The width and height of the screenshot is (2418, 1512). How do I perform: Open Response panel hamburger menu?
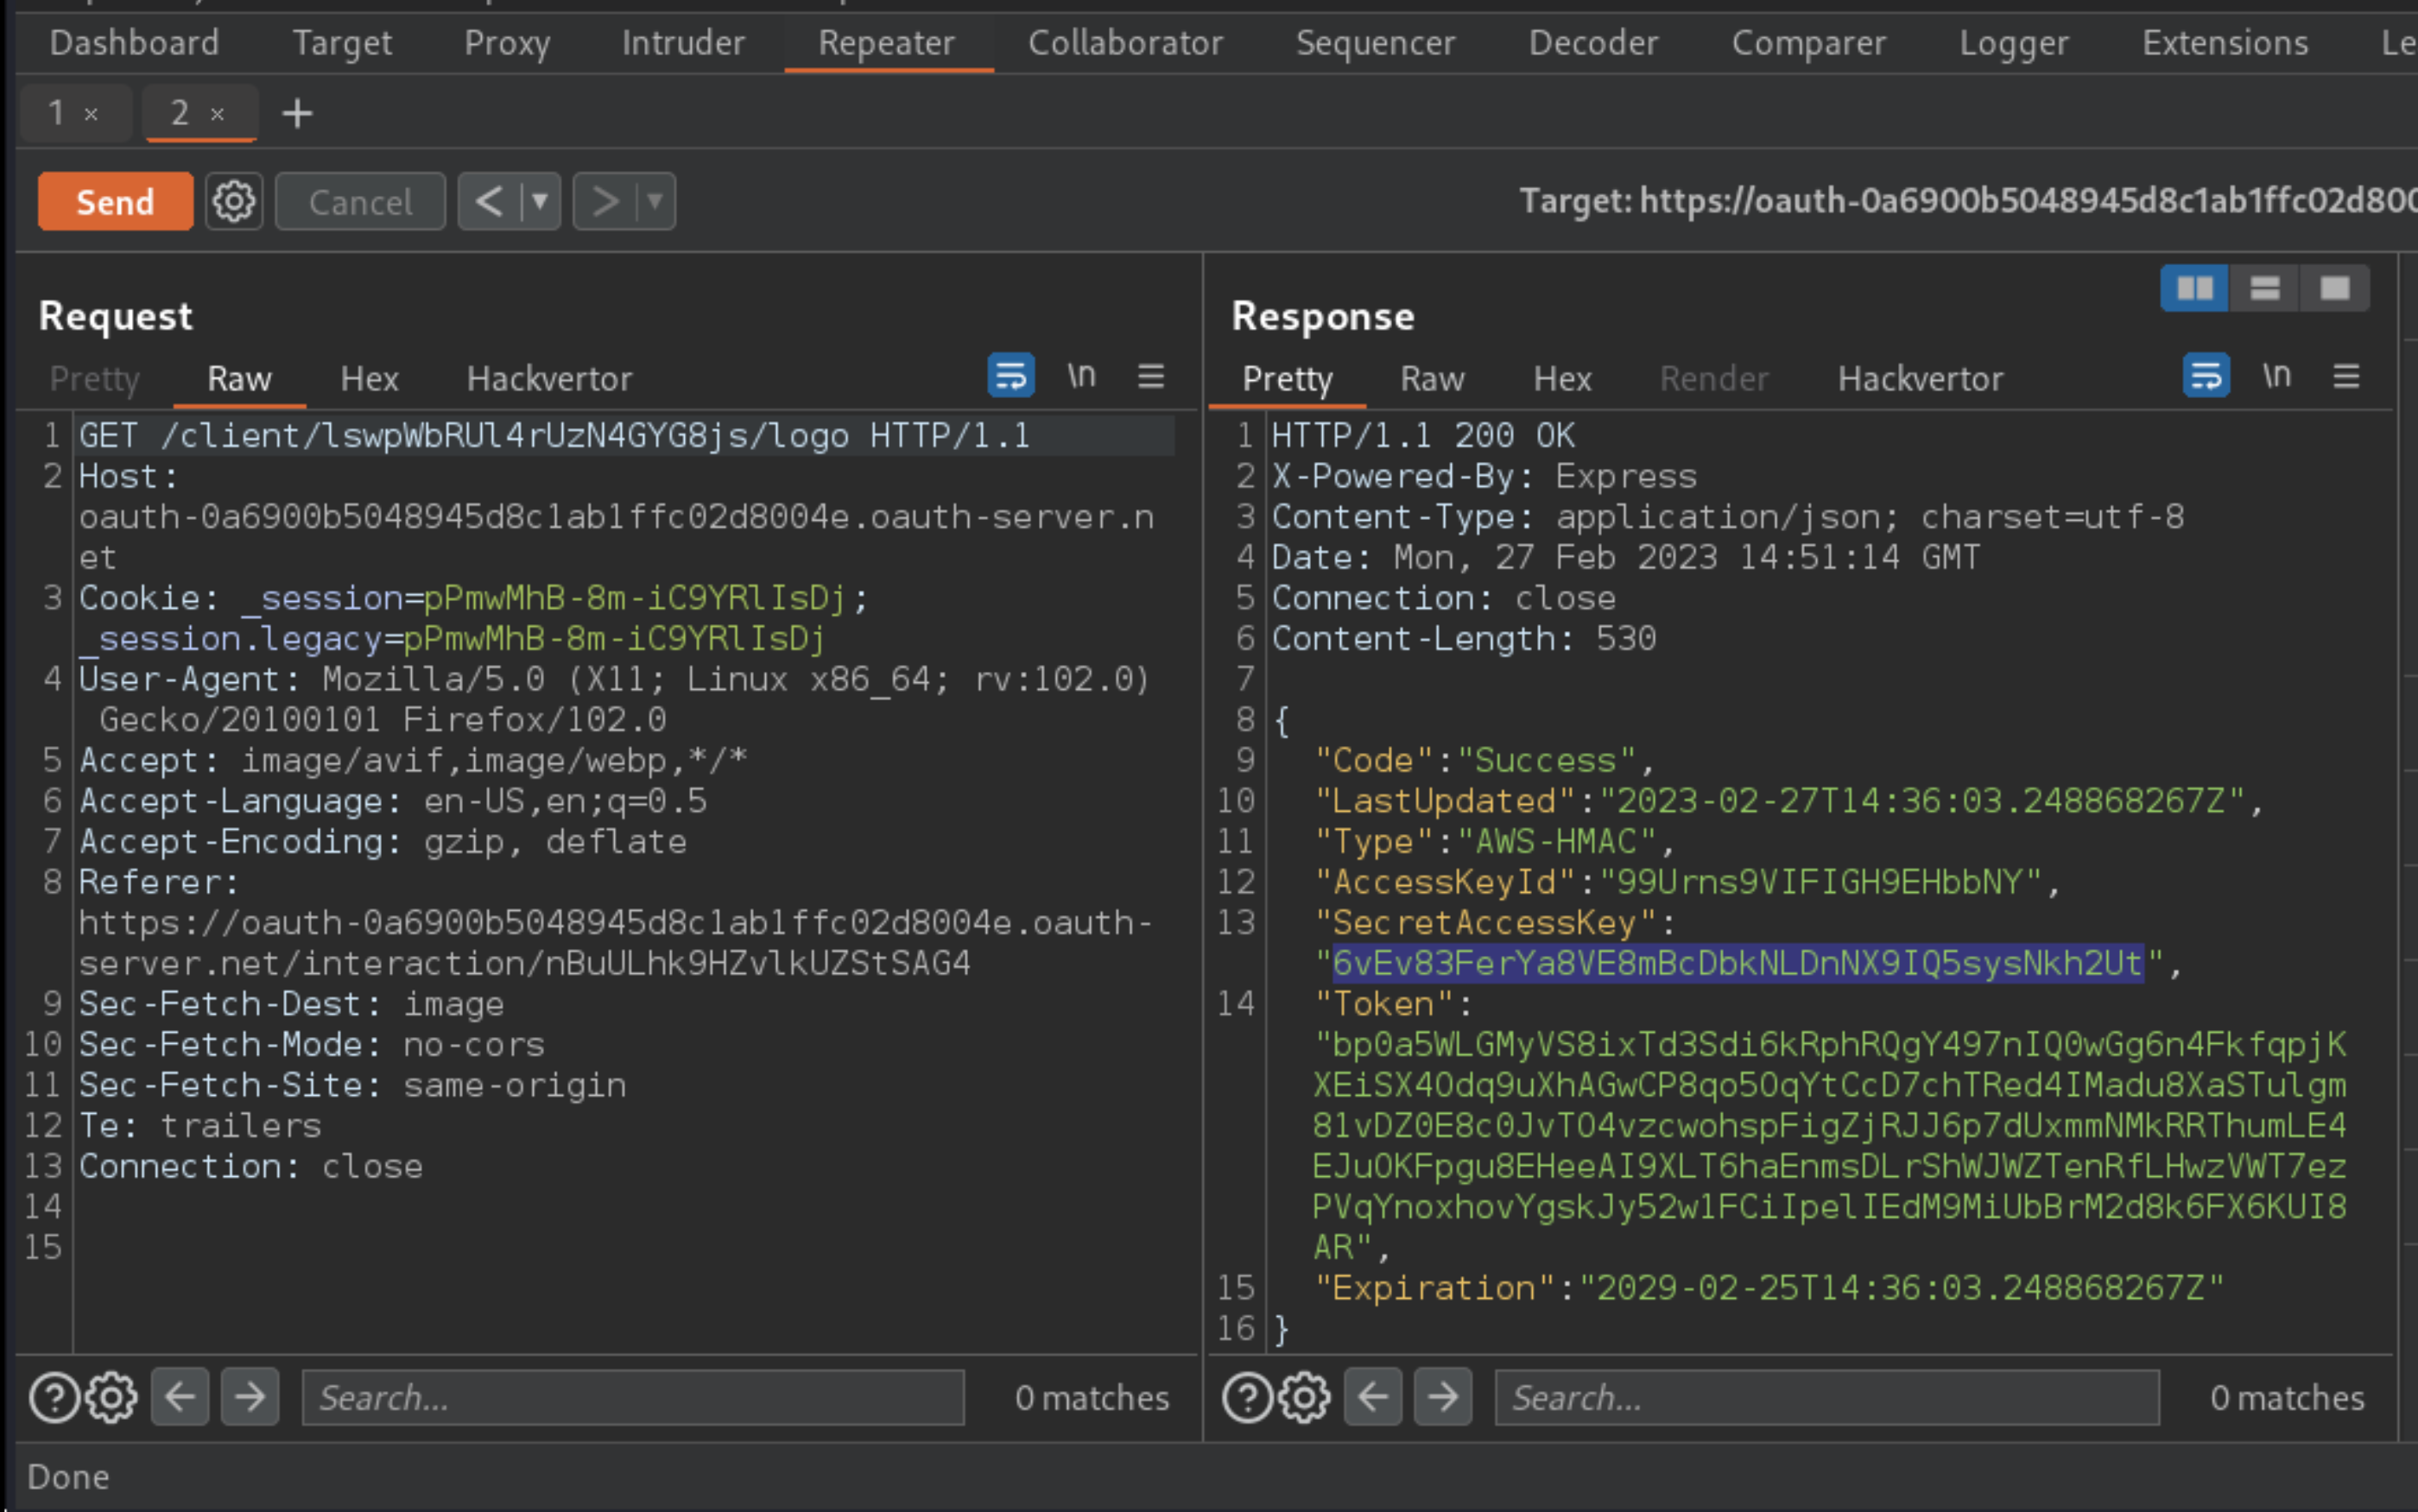[2346, 376]
